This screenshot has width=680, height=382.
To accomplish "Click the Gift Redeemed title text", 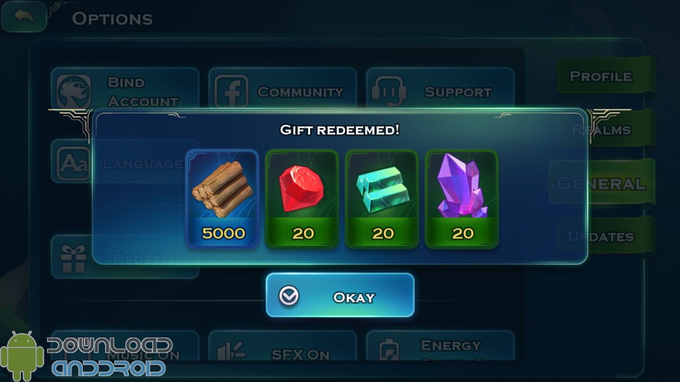I will click(x=340, y=129).
